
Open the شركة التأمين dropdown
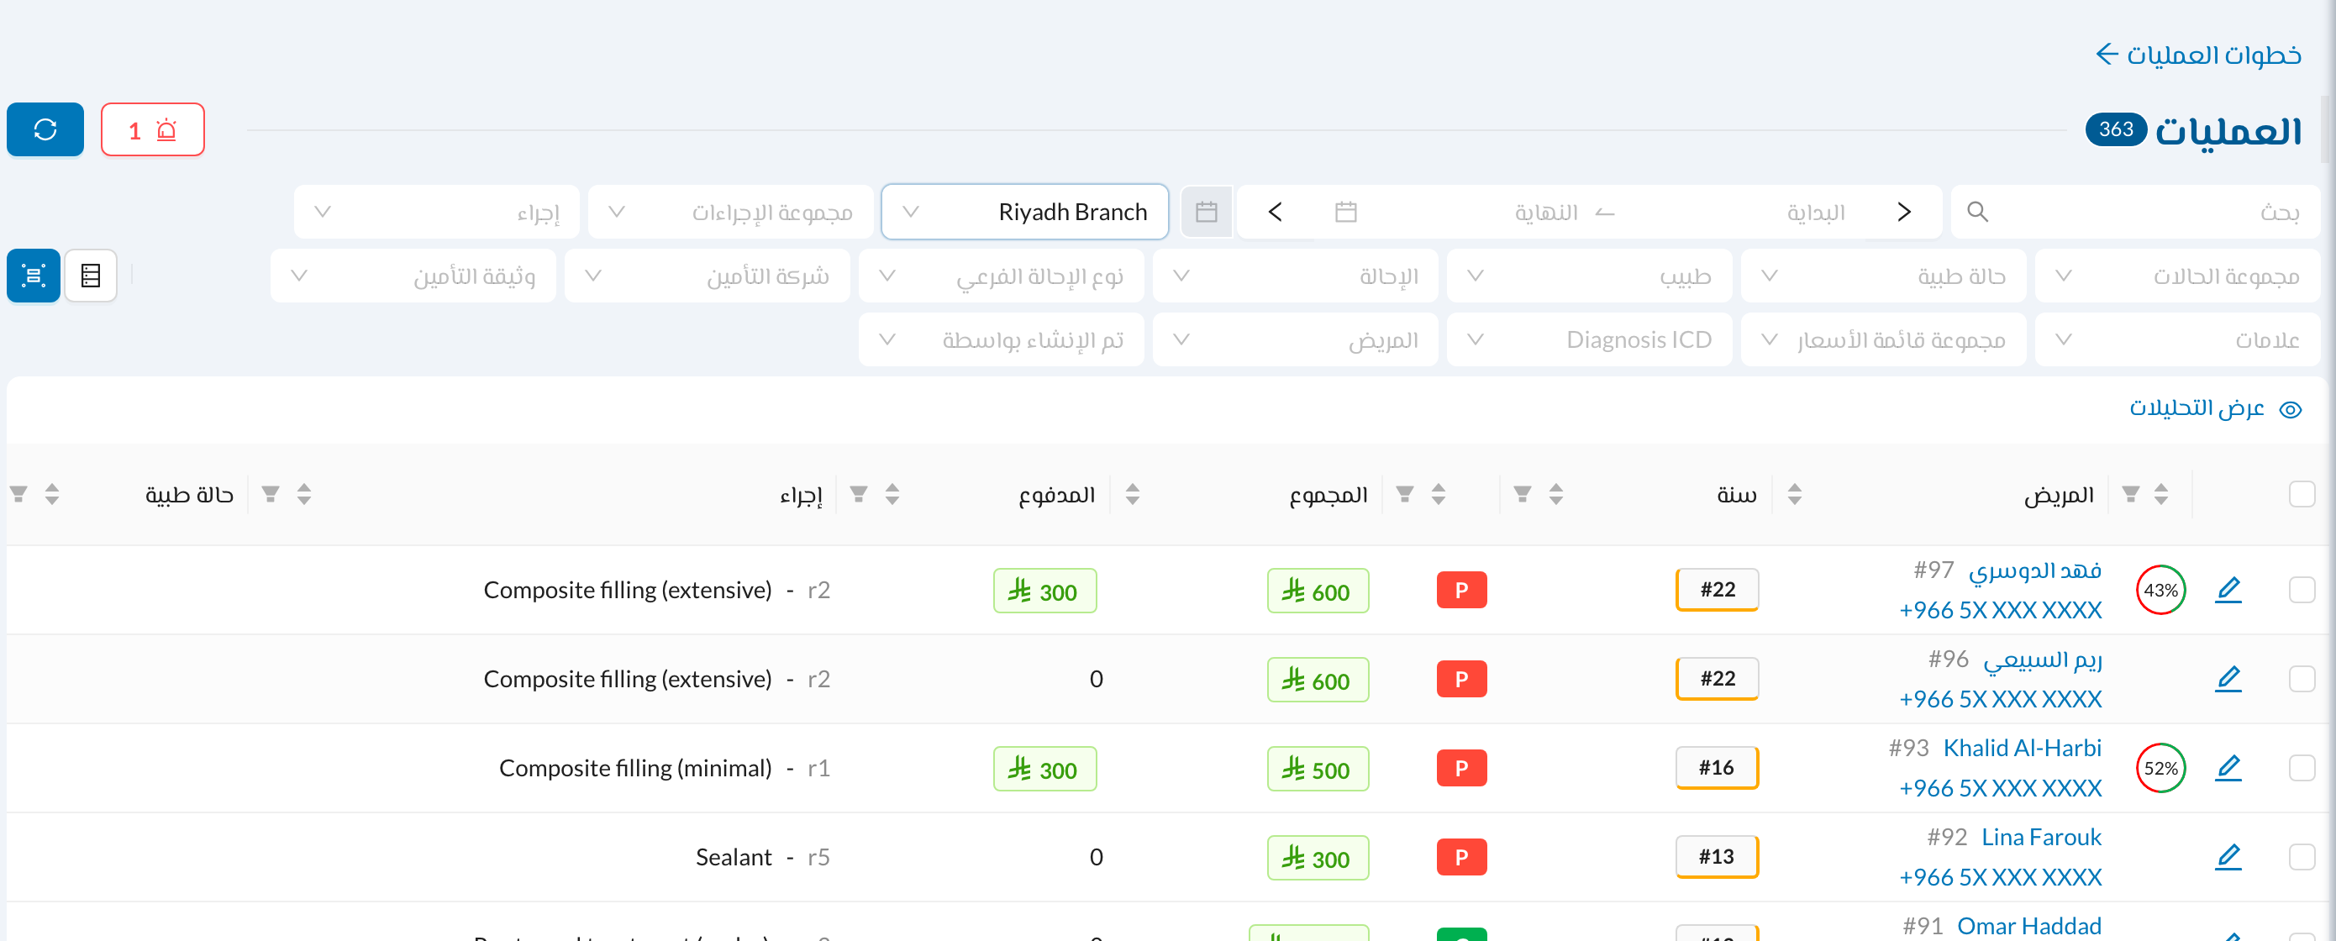point(708,276)
